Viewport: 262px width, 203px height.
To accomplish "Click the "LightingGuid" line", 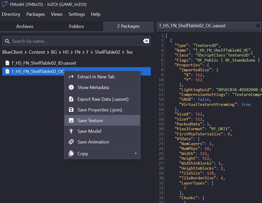I will 221,90.
